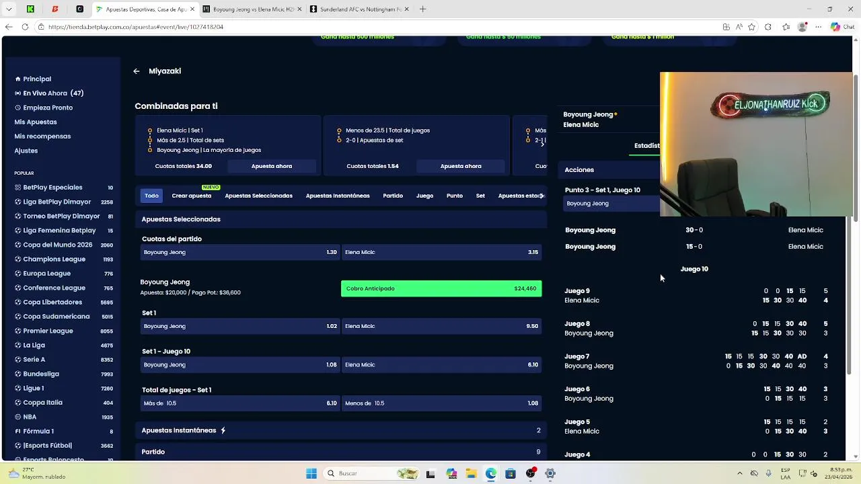Switch to the pinned Kick tab
Screen dimensions: 861x484
(x=30, y=9)
